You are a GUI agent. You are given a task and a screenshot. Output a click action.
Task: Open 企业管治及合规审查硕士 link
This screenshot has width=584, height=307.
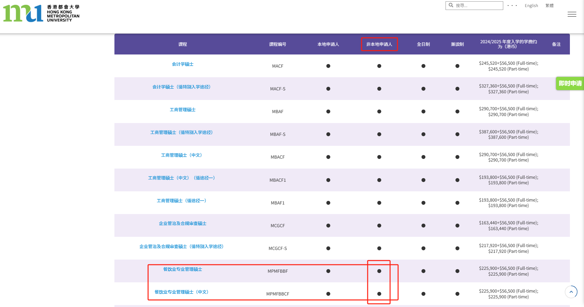coord(182,223)
